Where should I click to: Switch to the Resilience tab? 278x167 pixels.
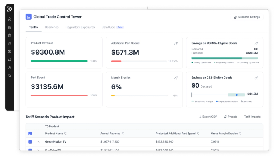click(x=52, y=27)
